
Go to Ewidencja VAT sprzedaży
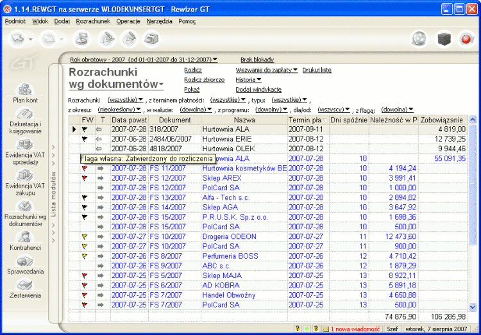26,151
